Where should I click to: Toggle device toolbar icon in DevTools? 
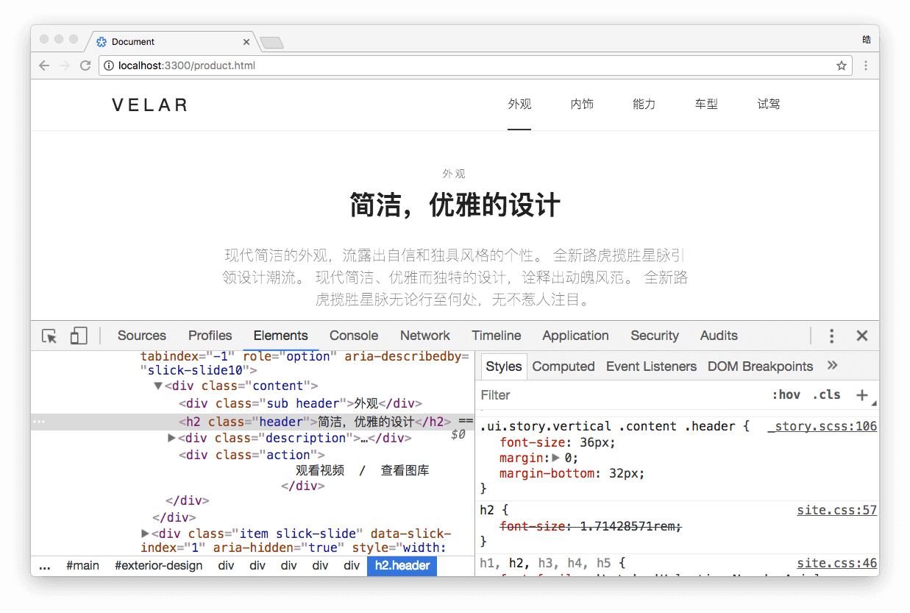pos(78,336)
